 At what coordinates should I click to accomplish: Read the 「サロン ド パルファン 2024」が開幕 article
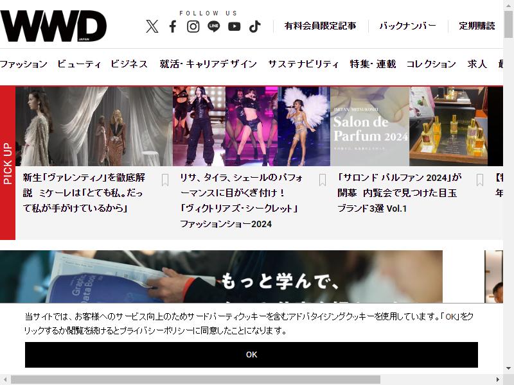click(399, 193)
